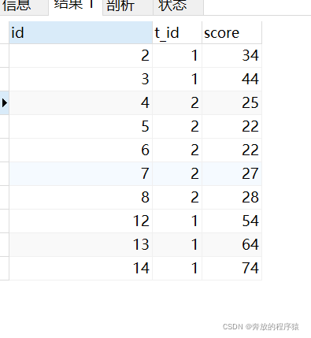The width and height of the screenshot is (311, 338).
Task: Select t_id cell in the id 5 row
Action: (177, 126)
